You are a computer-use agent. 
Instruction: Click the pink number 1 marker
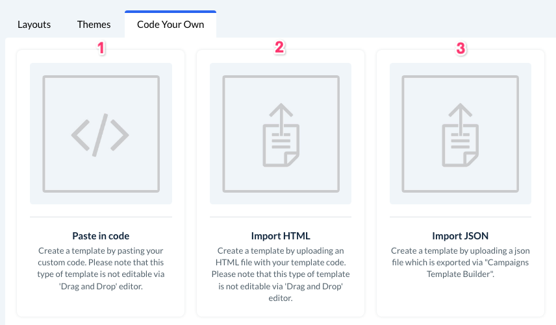[101, 49]
